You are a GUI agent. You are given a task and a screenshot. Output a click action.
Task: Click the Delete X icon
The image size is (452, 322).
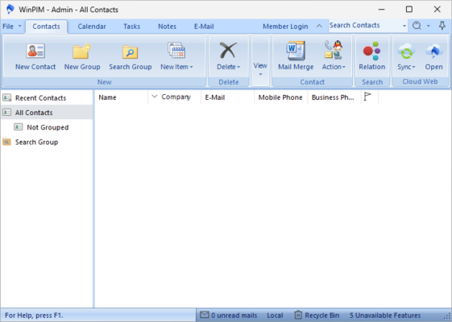228,51
